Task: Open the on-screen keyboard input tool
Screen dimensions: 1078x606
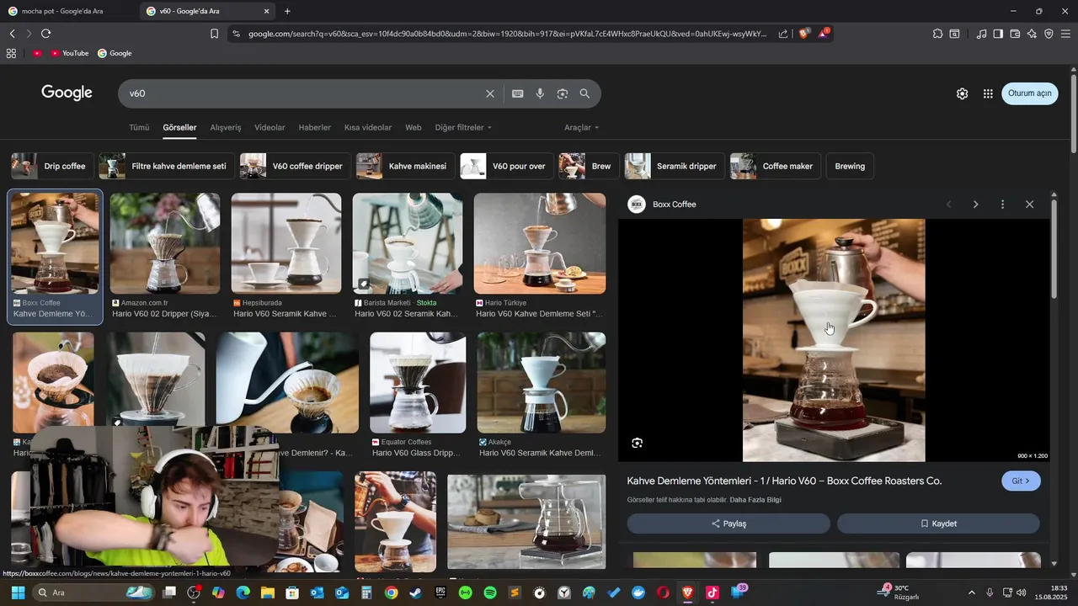Action: pos(518,93)
